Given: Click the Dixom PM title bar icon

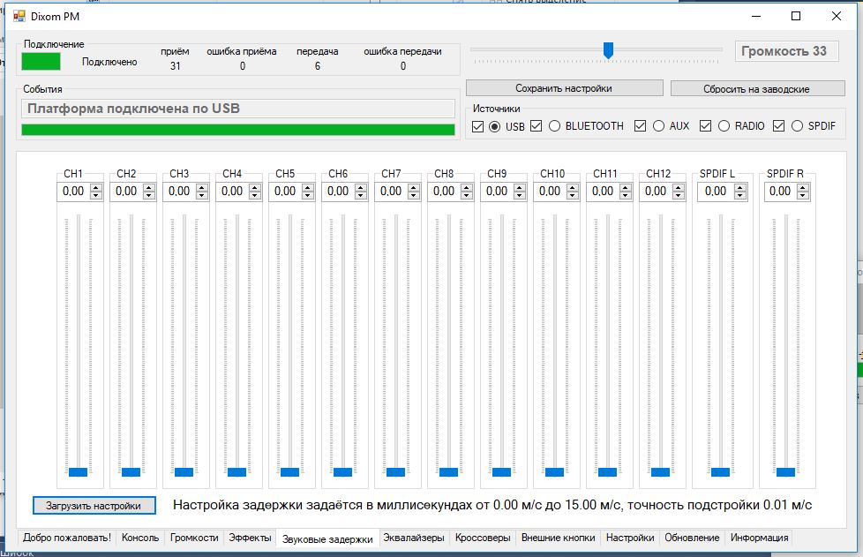Looking at the screenshot, I should click(19, 16).
